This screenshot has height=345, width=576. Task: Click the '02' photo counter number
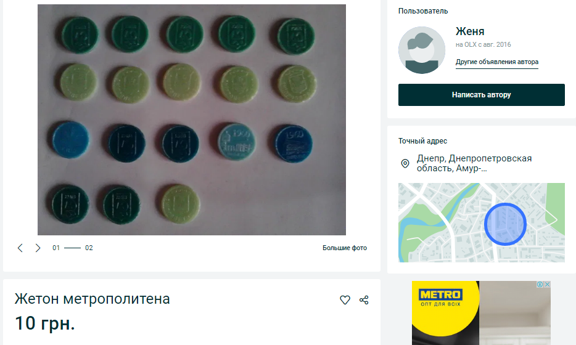pyautogui.click(x=89, y=248)
